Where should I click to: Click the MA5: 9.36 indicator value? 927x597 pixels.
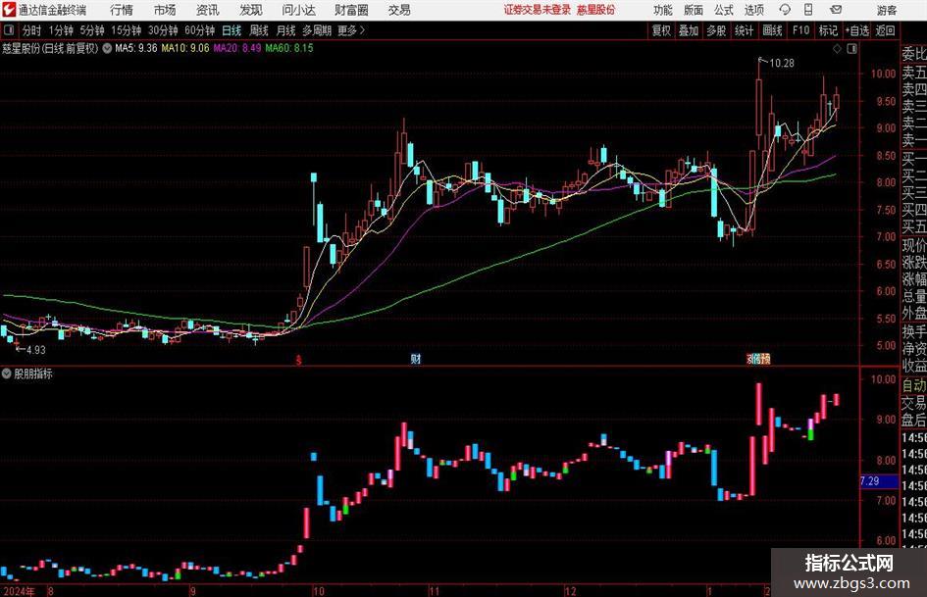click(x=136, y=48)
